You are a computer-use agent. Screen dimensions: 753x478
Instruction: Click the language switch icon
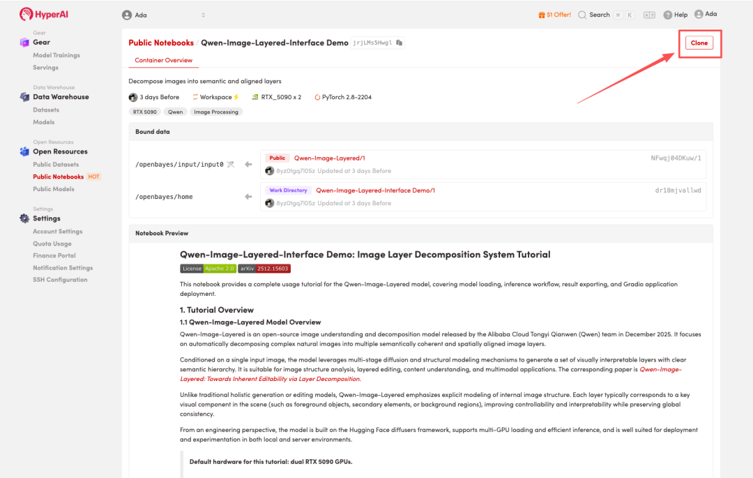[649, 15]
